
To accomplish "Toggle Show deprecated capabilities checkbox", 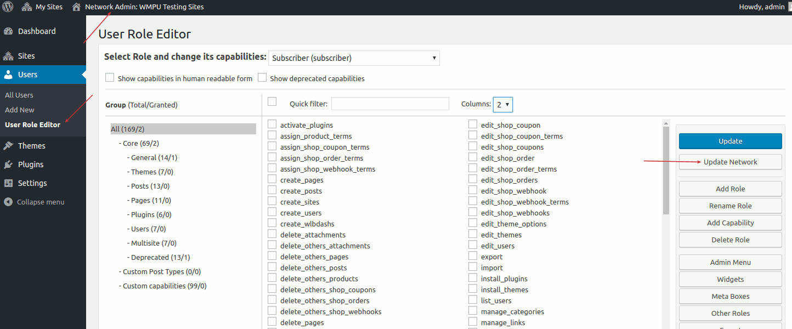I will click(x=262, y=78).
